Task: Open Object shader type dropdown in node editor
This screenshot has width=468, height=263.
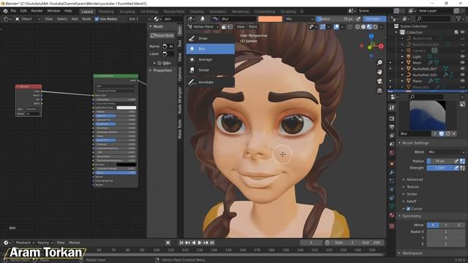Action: click(x=28, y=19)
